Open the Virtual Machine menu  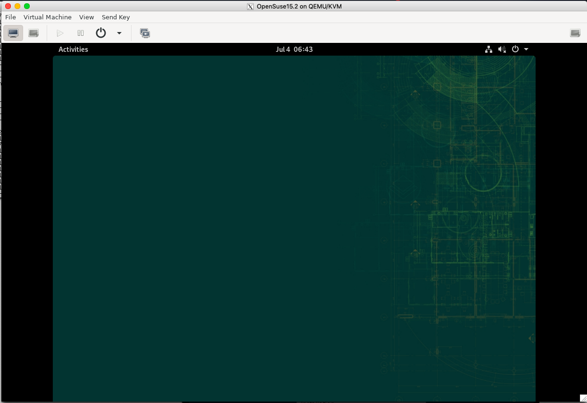pyautogui.click(x=48, y=17)
